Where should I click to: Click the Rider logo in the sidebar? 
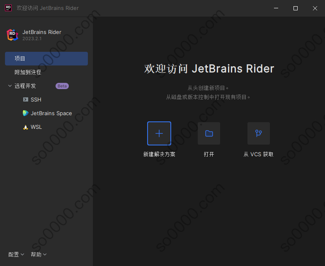pyautogui.click(x=12, y=35)
